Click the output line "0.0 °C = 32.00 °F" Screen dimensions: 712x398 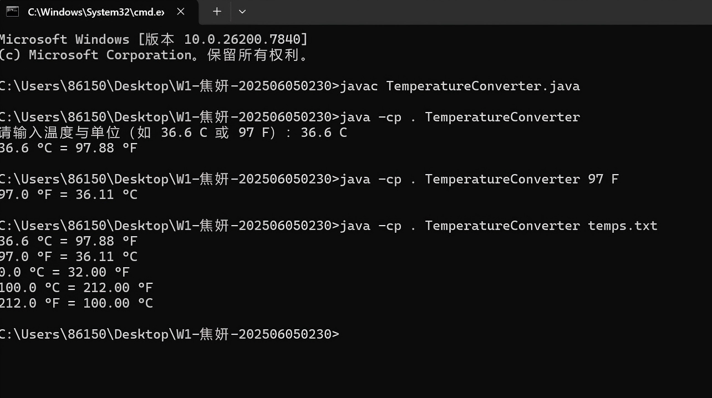(64, 272)
